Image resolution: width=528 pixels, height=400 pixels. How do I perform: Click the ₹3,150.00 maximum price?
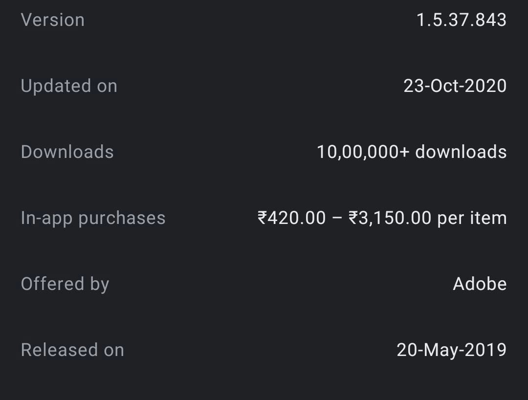[x=390, y=218]
